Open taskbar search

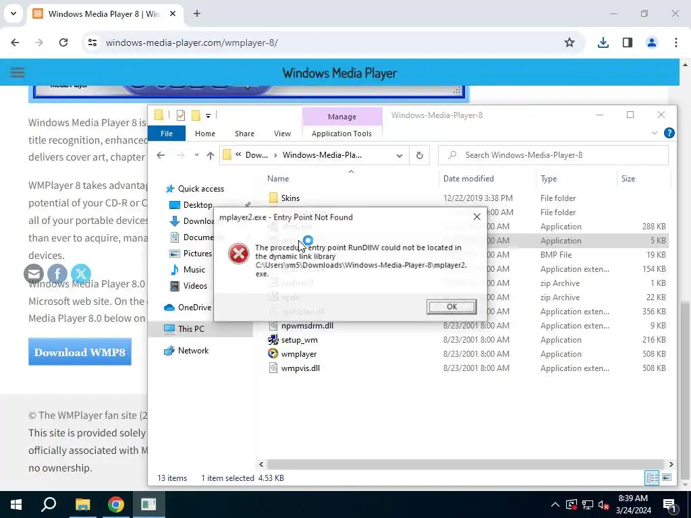[x=49, y=505]
